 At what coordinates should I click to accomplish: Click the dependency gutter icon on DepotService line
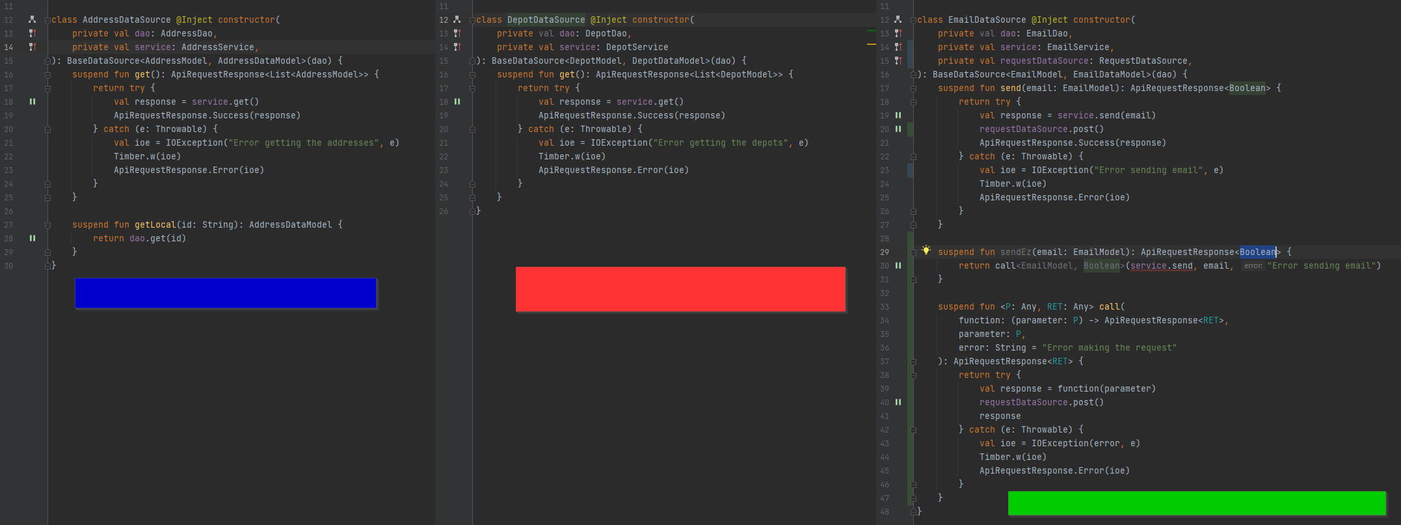457,47
